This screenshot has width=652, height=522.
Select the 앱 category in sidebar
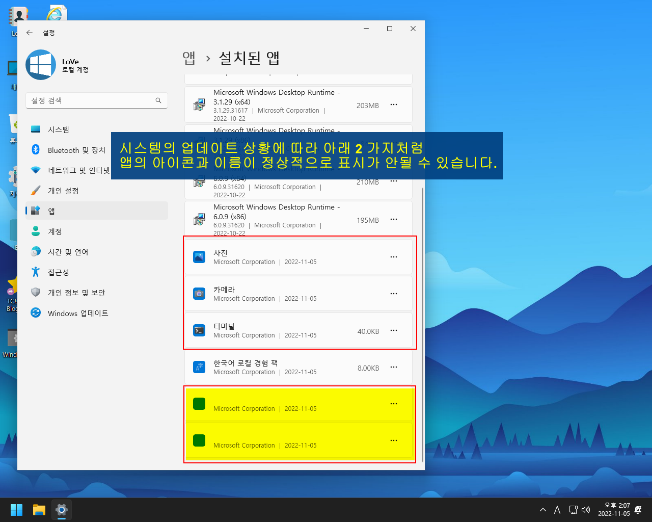point(97,211)
